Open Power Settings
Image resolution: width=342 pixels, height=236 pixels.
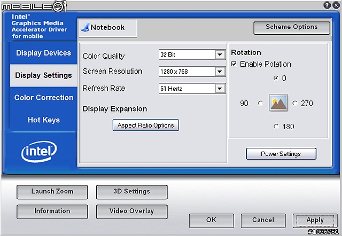(281, 154)
